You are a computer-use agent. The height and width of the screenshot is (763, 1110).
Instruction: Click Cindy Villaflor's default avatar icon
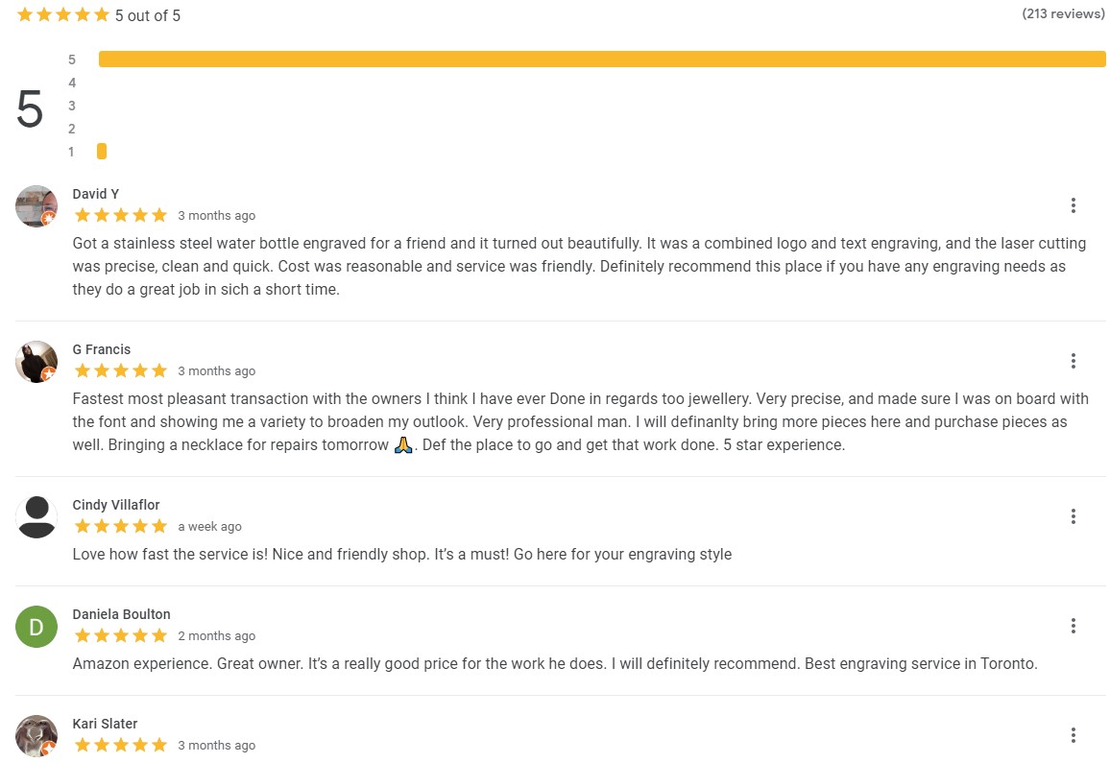pos(36,516)
